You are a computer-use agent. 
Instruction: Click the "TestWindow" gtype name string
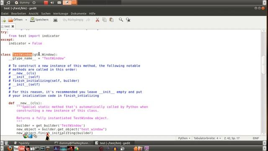tap(54, 58)
